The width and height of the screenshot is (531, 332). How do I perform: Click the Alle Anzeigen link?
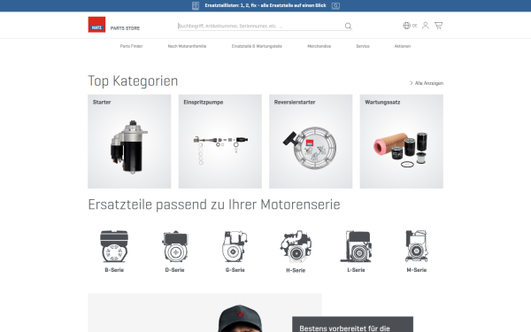coord(427,83)
